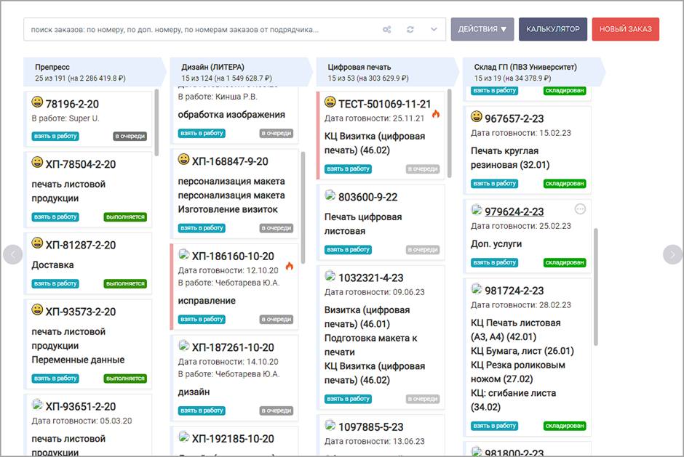684x457 pixels.
Task: Select the Цифровая печать column header
Action: tap(387, 73)
